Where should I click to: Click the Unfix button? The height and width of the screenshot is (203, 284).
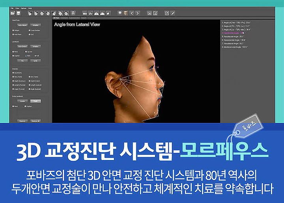pos(35,61)
